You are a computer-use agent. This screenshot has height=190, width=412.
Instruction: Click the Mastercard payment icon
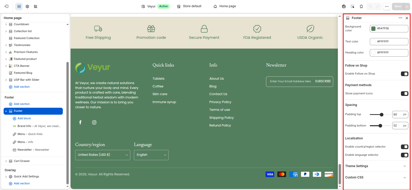(x=282, y=174)
